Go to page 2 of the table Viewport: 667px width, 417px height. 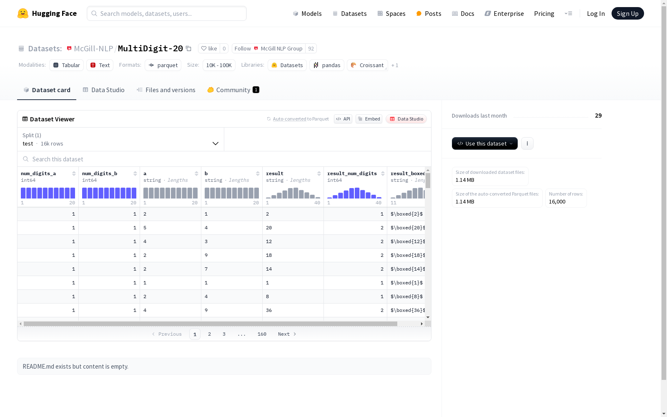click(209, 334)
